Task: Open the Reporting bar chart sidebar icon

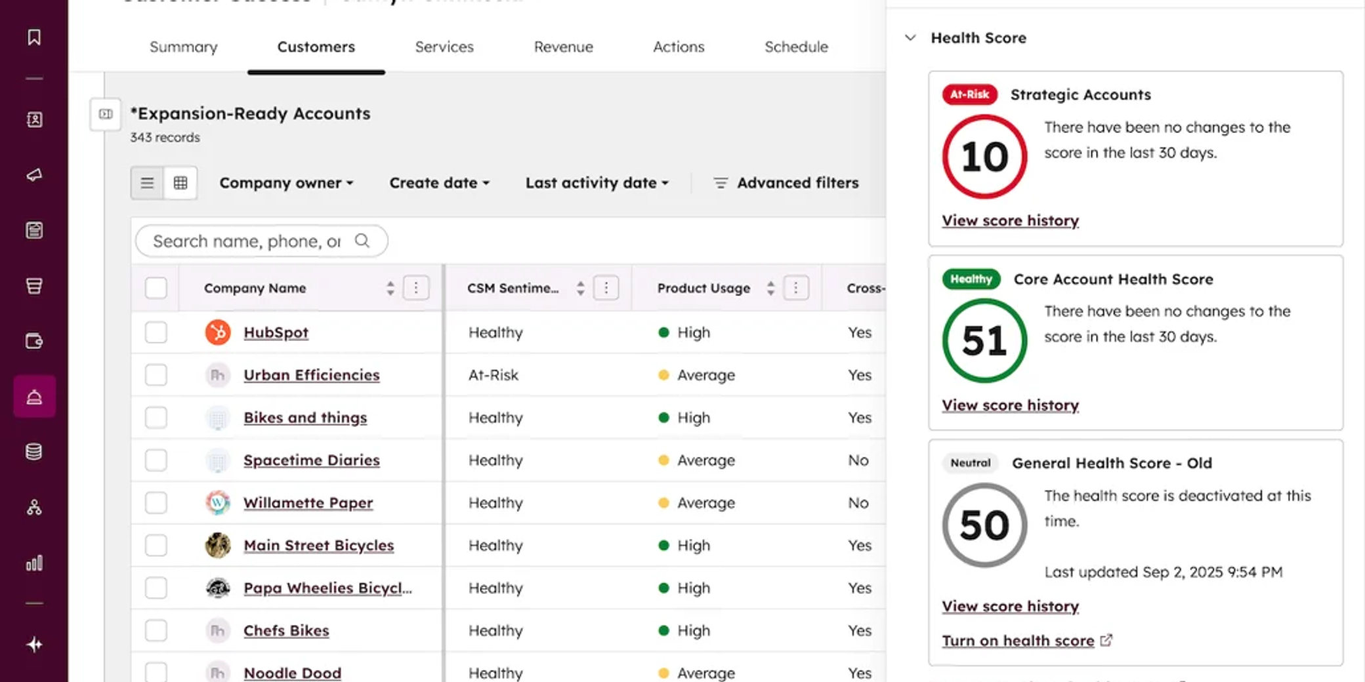Action: 34,563
